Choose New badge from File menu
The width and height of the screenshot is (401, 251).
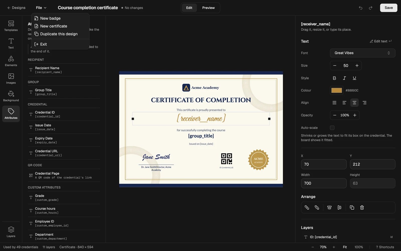pyautogui.click(x=60, y=18)
